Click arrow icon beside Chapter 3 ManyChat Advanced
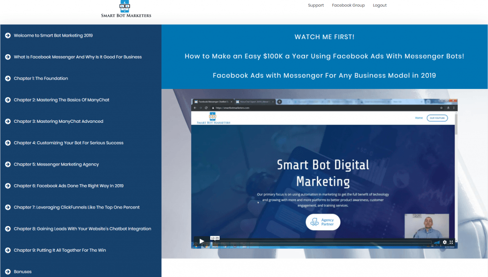488x277 pixels. pos(8,121)
